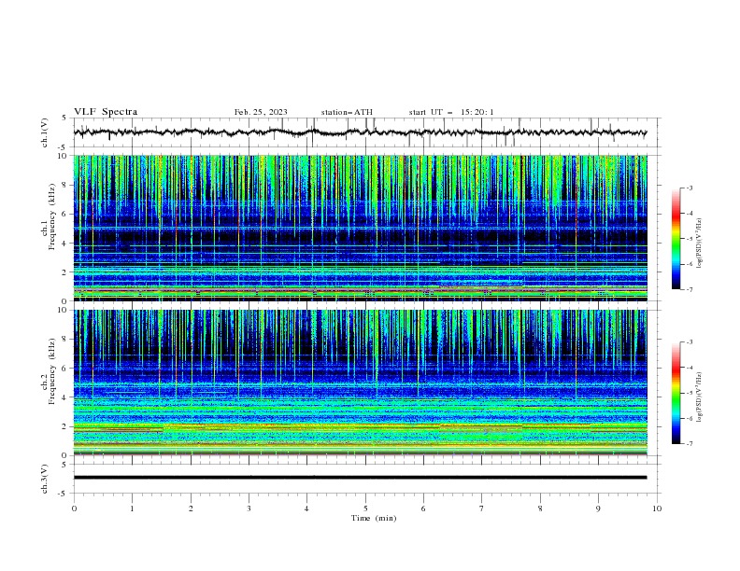
Task: Click the ch.2 colorbar label "log(PSD)(V²/Hz)"
Action: point(700,397)
